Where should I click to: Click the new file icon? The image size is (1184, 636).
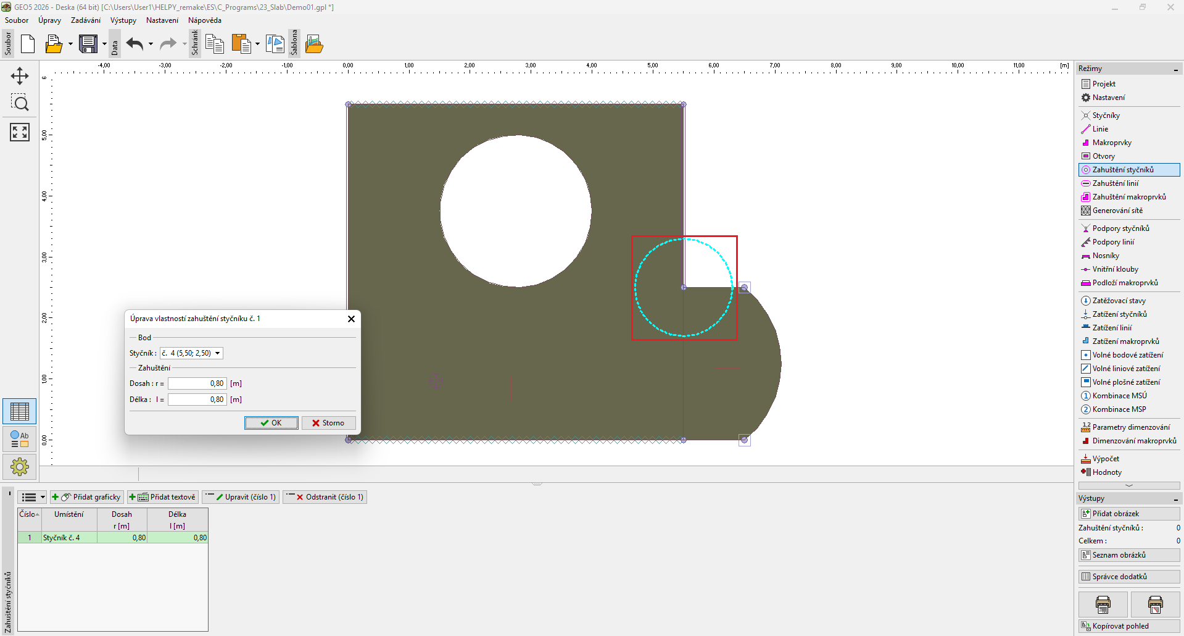28,44
